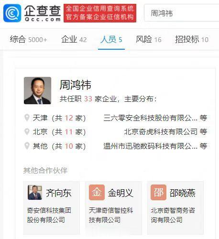Click the 其他 location pin icon
The height and width of the screenshot is (239, 219).
(x=27, y=146)
